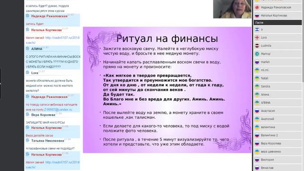Click Russian flag icon beside guest Анастасия

click(257, 111)
